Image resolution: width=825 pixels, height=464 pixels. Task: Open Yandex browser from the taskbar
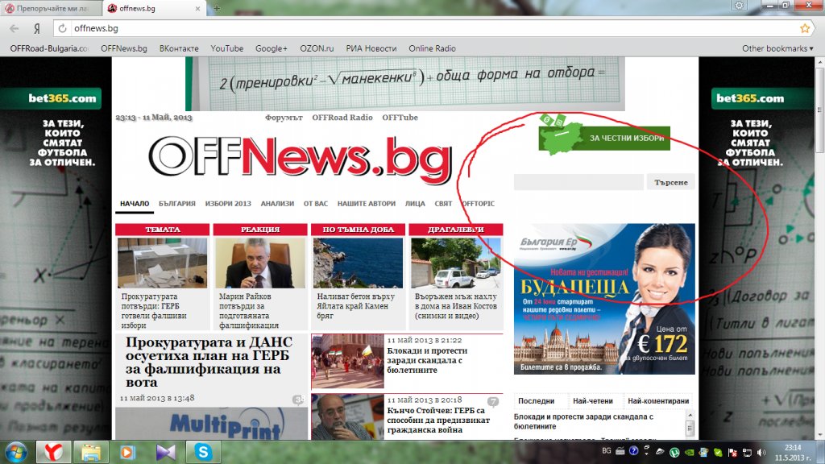click(x=53, y=453)
